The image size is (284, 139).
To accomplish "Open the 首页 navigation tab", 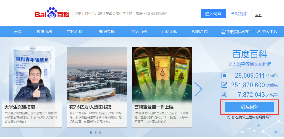I will tap(18, 32).
